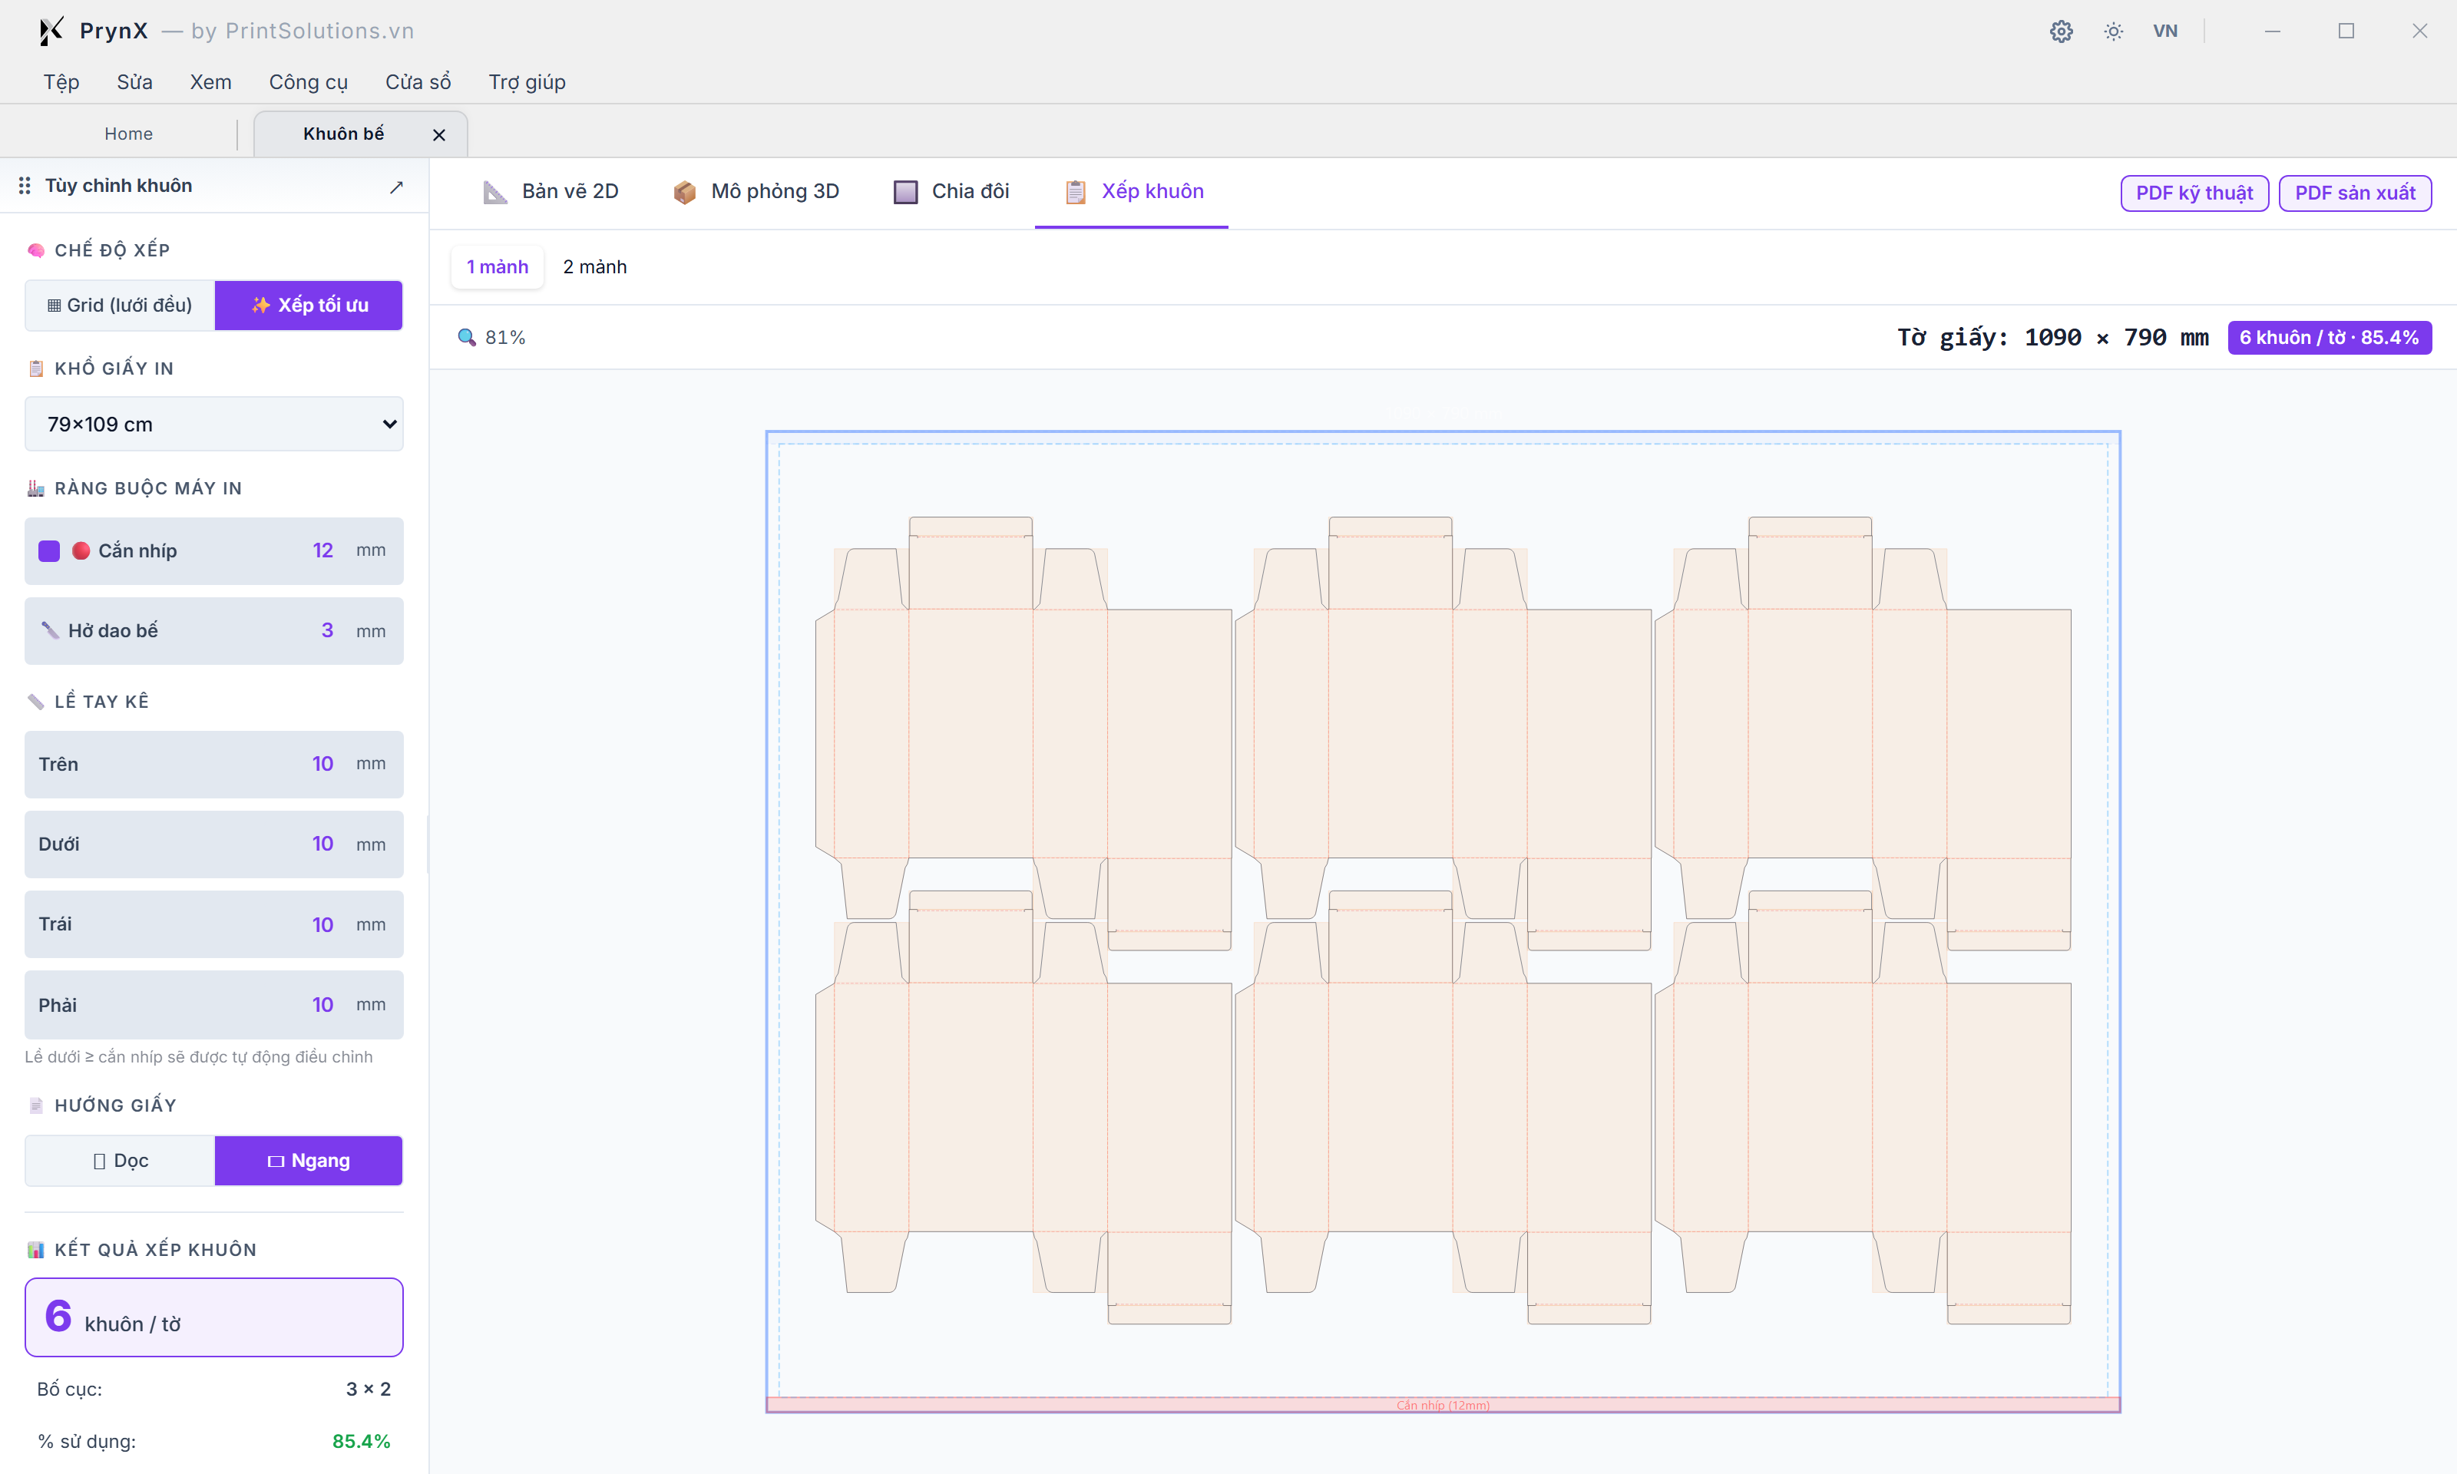Open the Mô phỏng 3D view
Screen dimensions: 2457x1474
(x=756, y=192)
